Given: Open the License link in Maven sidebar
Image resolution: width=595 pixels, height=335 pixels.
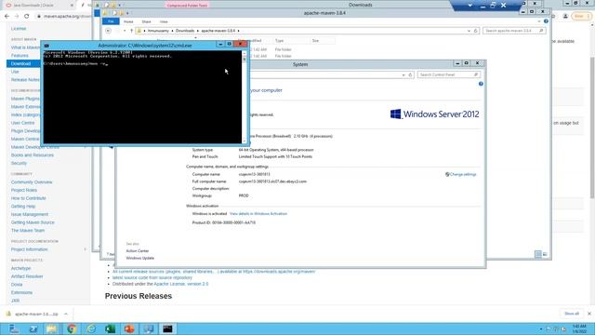Looking at the screenshot, I should click(19, 29).
